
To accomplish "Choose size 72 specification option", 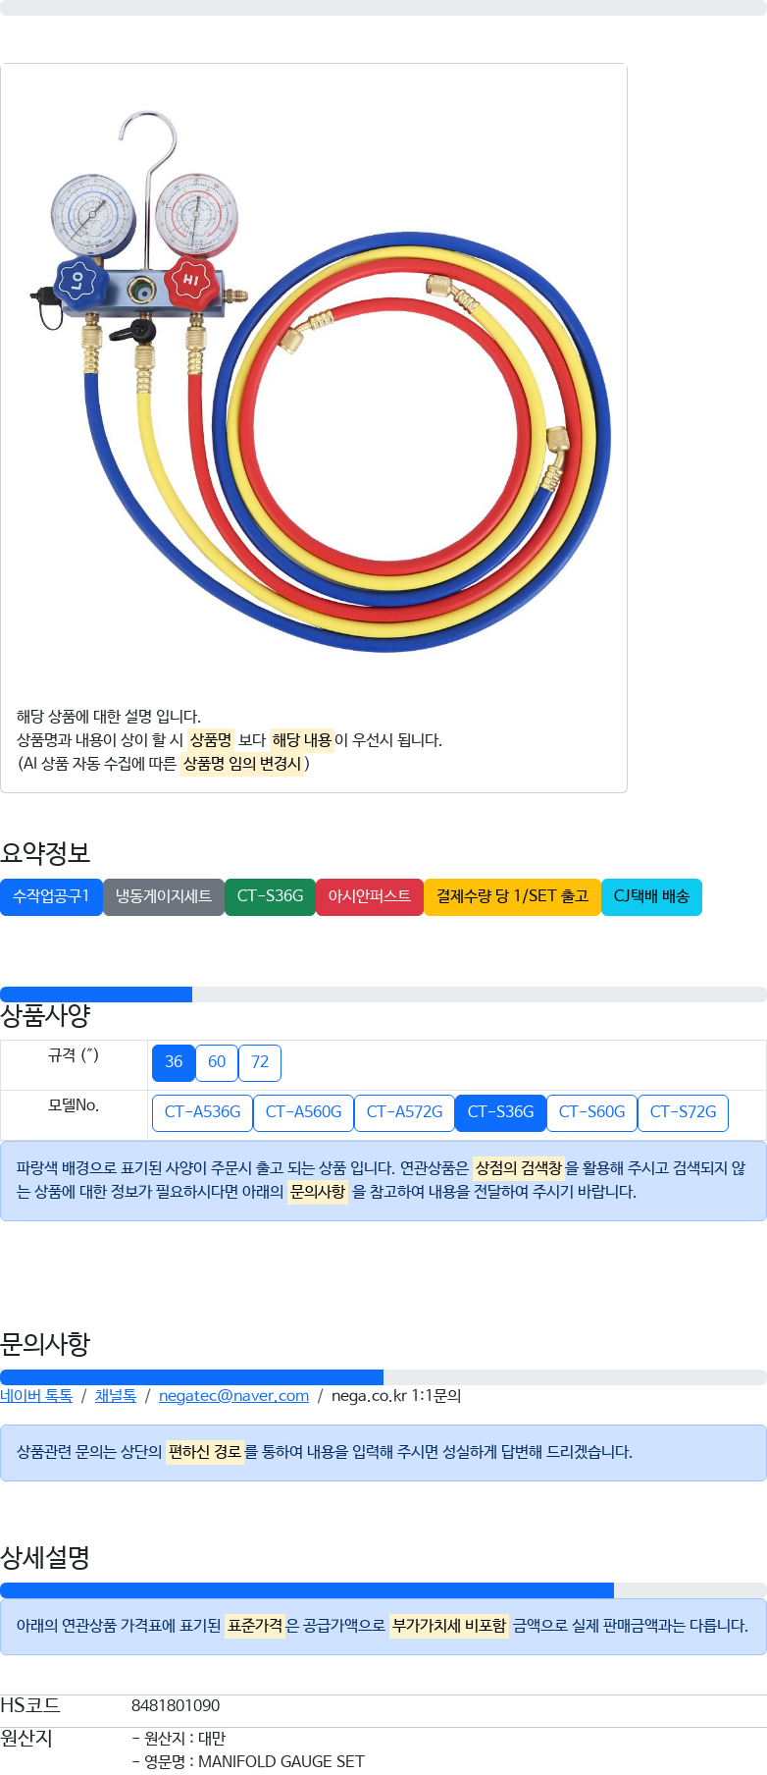I will point(260,1062).
